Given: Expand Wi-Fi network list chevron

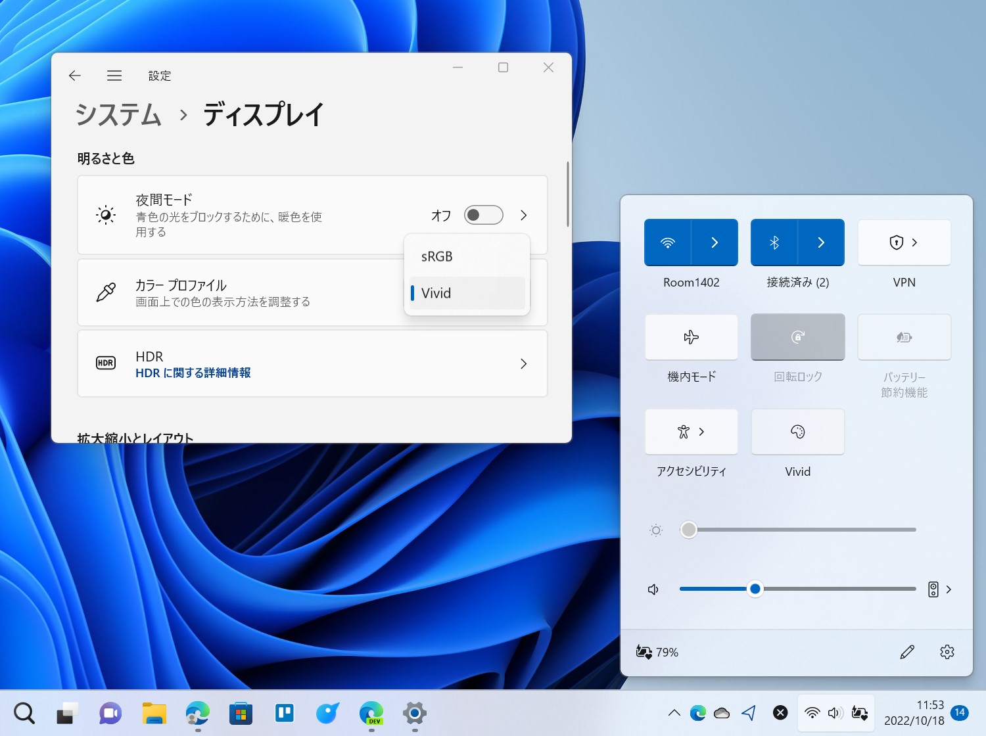Looking at the screenshot, I should click(x=715, y=242).
